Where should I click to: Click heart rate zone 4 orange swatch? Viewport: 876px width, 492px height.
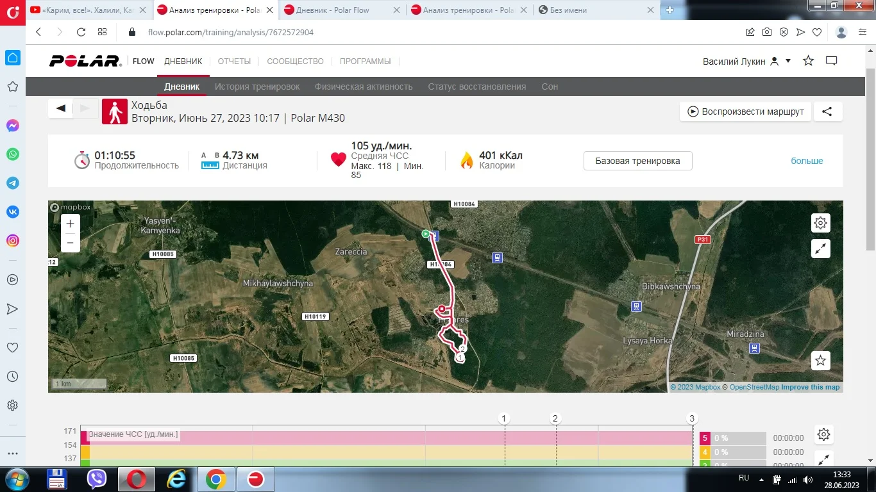705,452
